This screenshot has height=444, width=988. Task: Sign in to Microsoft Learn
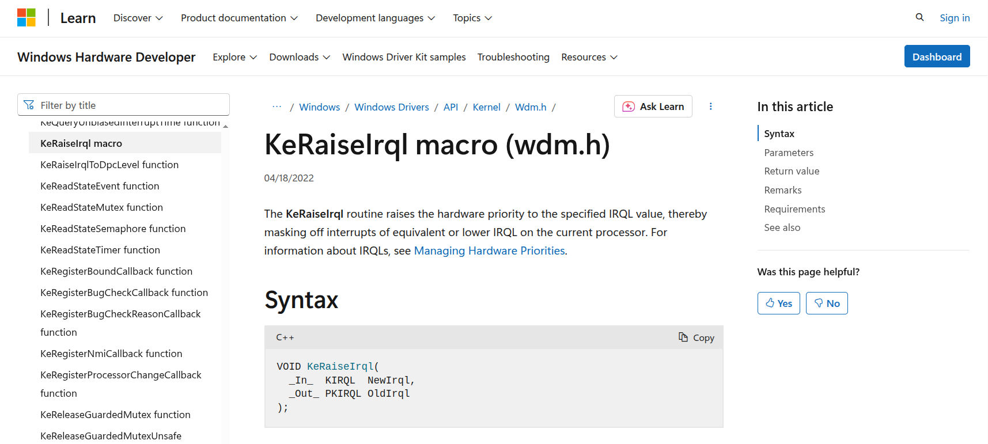click(x=955, y=18)
